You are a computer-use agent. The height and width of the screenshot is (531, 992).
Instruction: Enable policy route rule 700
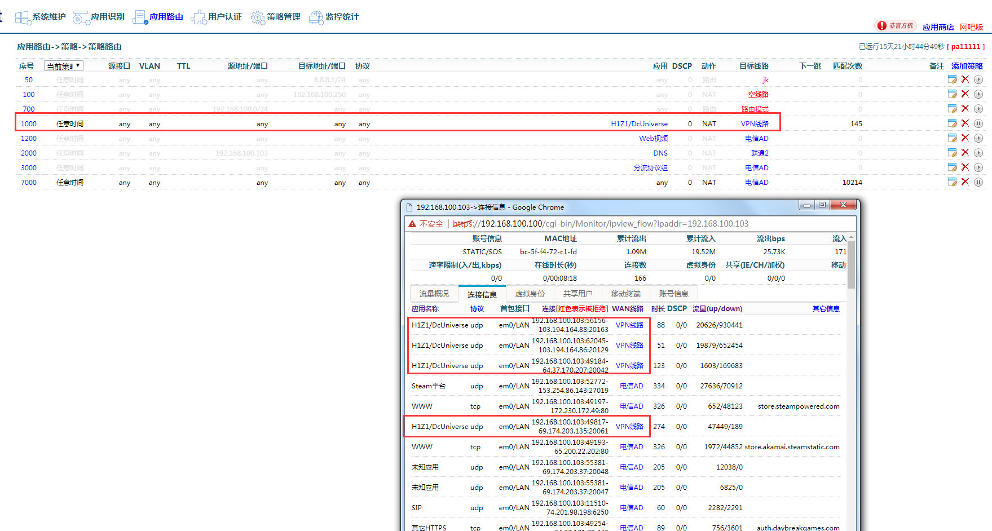tap(978, 109)
